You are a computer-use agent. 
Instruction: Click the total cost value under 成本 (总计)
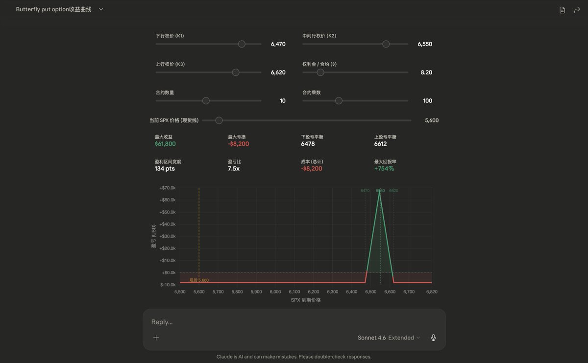(x=312, y=169)
